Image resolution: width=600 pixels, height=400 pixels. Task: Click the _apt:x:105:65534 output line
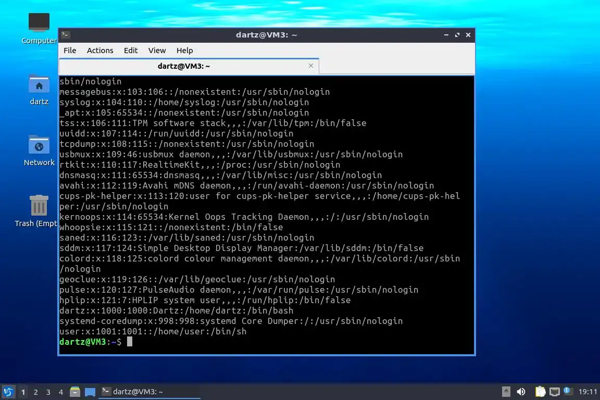click(x=184, y=113)
